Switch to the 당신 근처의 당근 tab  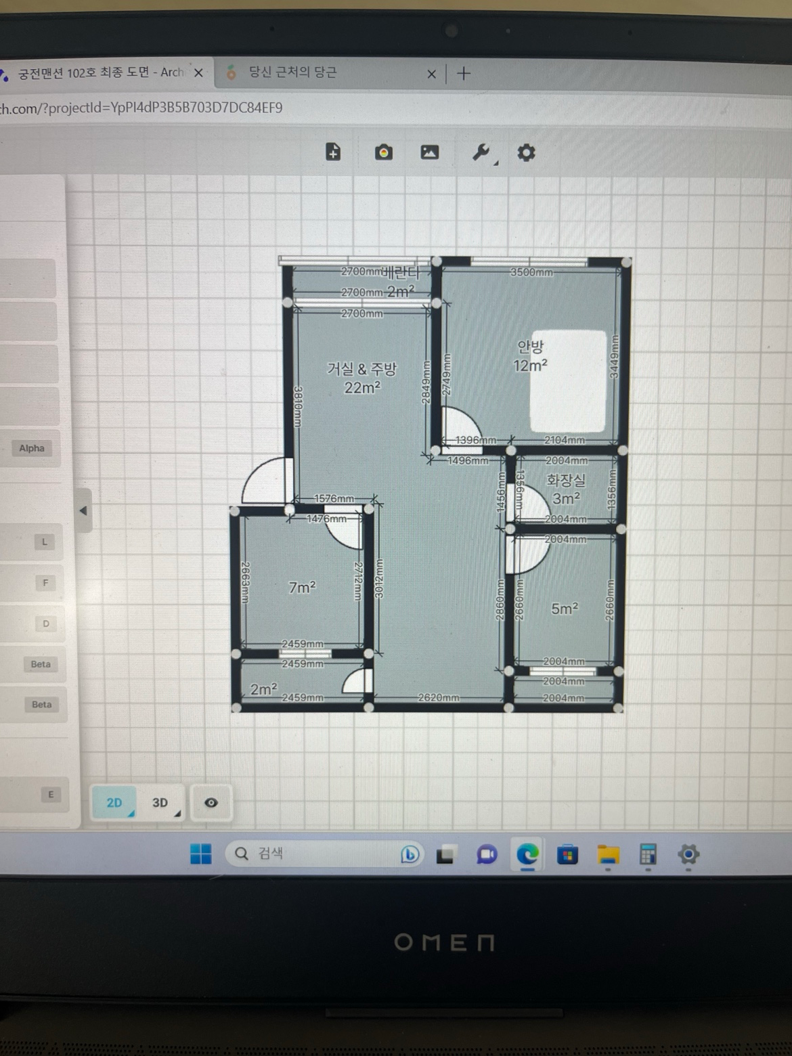tap(292, 72)
